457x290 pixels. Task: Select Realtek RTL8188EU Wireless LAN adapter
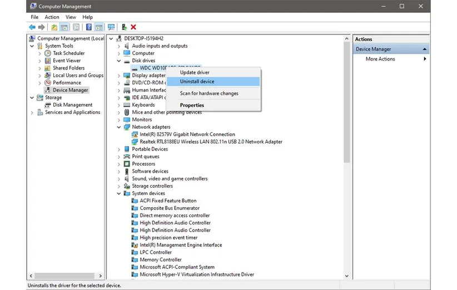(211, 142)
